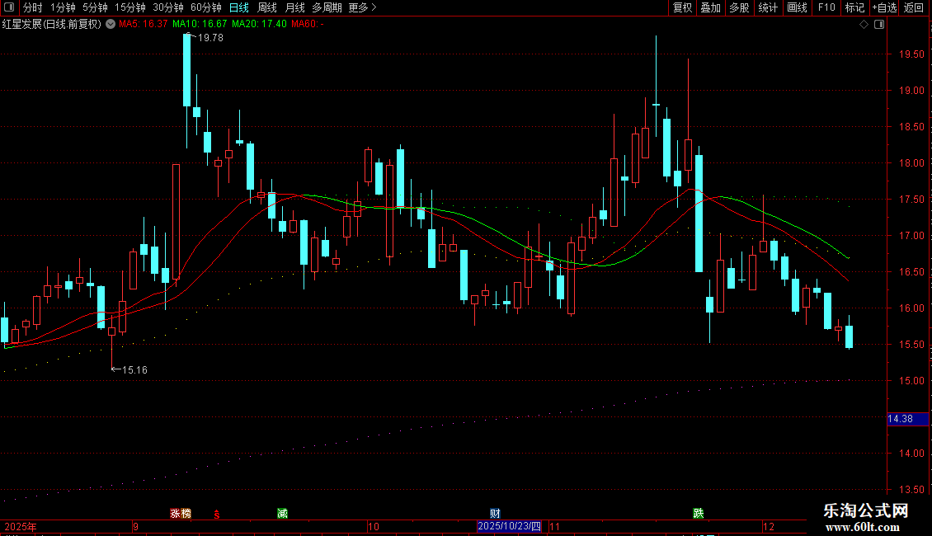This screenshot has width=932, height=536.
Task: Click the 18.00 price axis label
Action: [x=911, y=162]
